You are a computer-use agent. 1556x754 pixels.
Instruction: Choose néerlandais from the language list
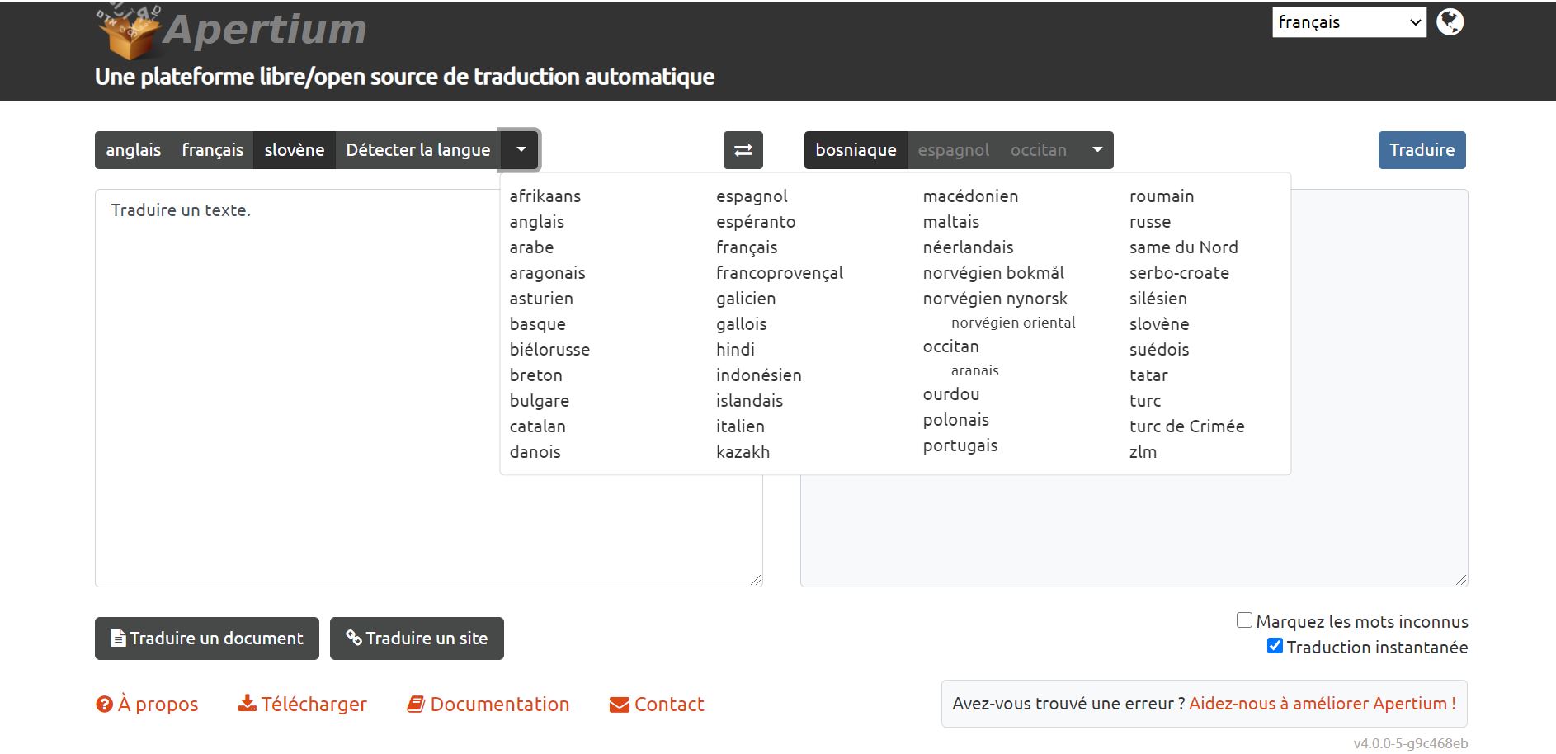(968, 247)
